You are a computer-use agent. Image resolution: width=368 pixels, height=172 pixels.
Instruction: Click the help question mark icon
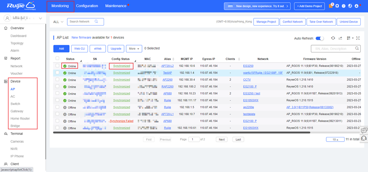pos(344,6)
